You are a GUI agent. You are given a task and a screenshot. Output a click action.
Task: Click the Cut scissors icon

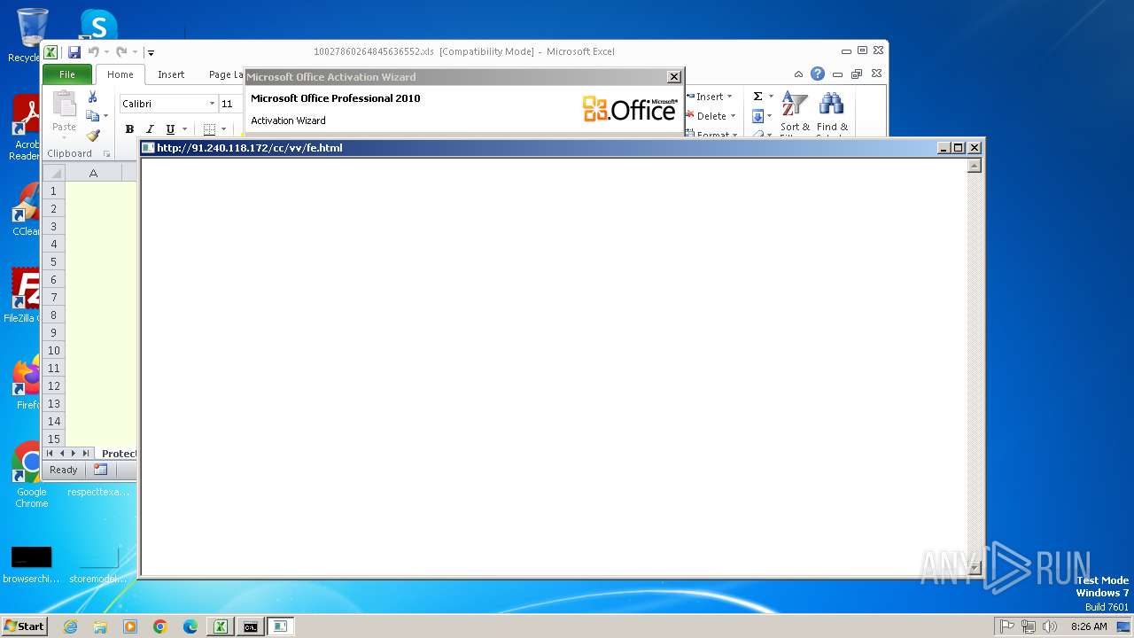(92, 97)
